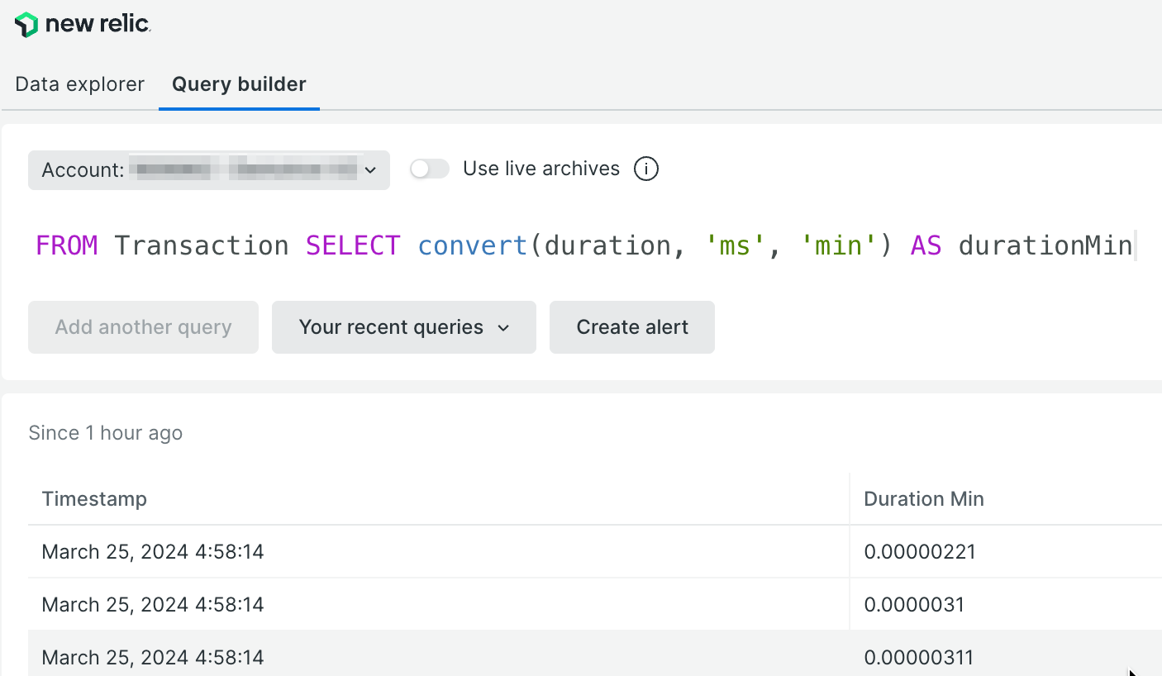This screenshot has height=676, width=1162.
Task: Click the timestamp in the 0.00000221 row
Action: 153,552
